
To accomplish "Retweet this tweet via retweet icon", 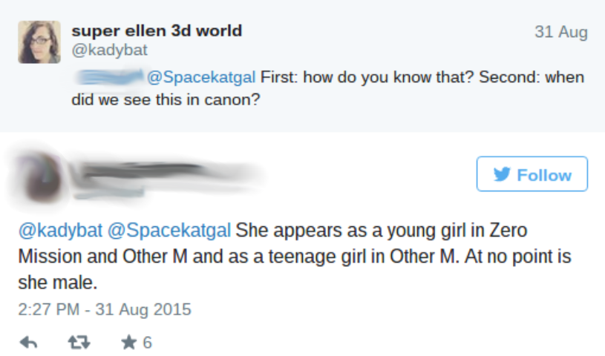I will (77, 343).
